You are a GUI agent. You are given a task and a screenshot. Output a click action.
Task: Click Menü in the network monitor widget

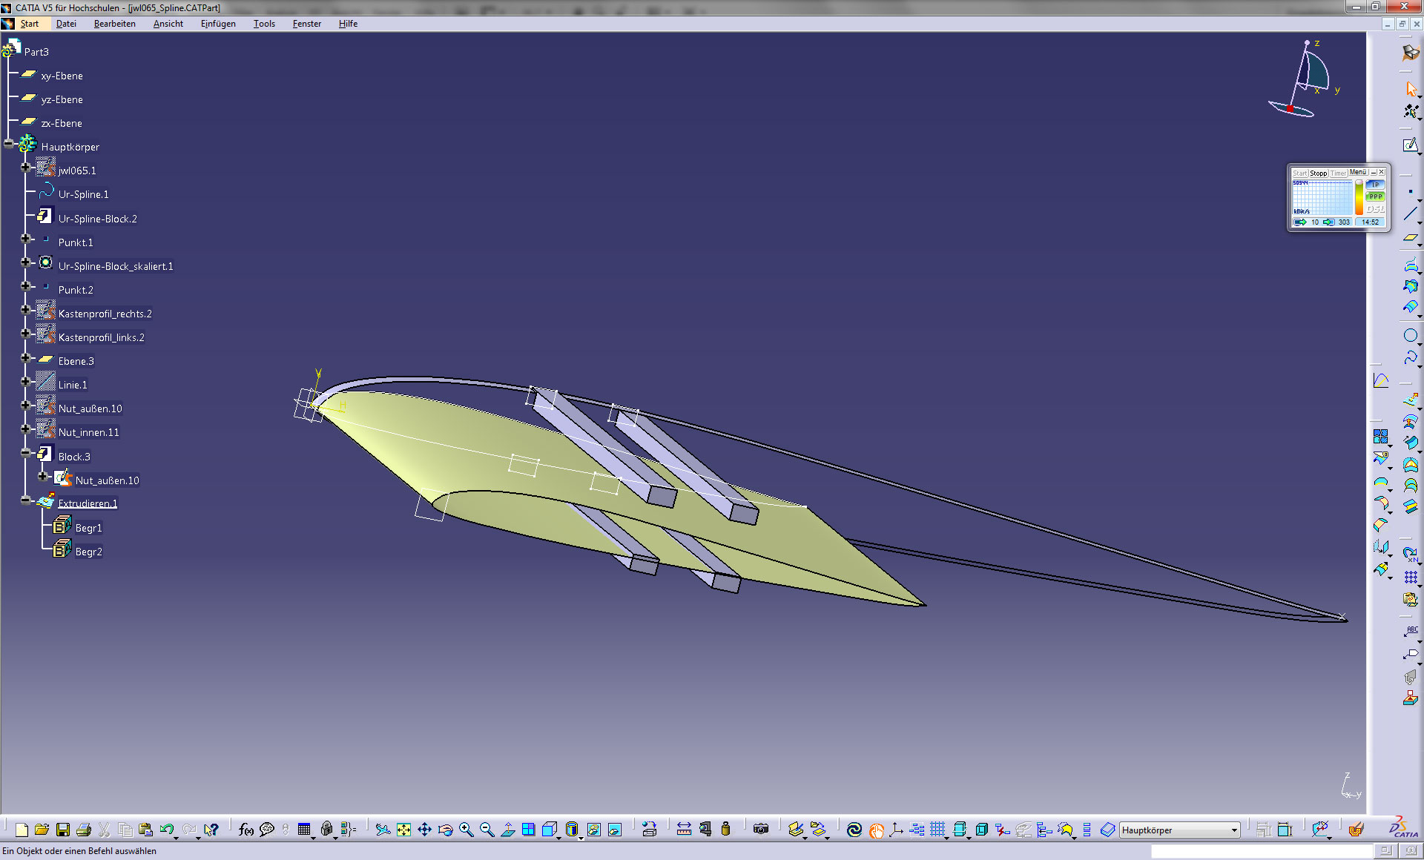click(x=1357, y=172)
